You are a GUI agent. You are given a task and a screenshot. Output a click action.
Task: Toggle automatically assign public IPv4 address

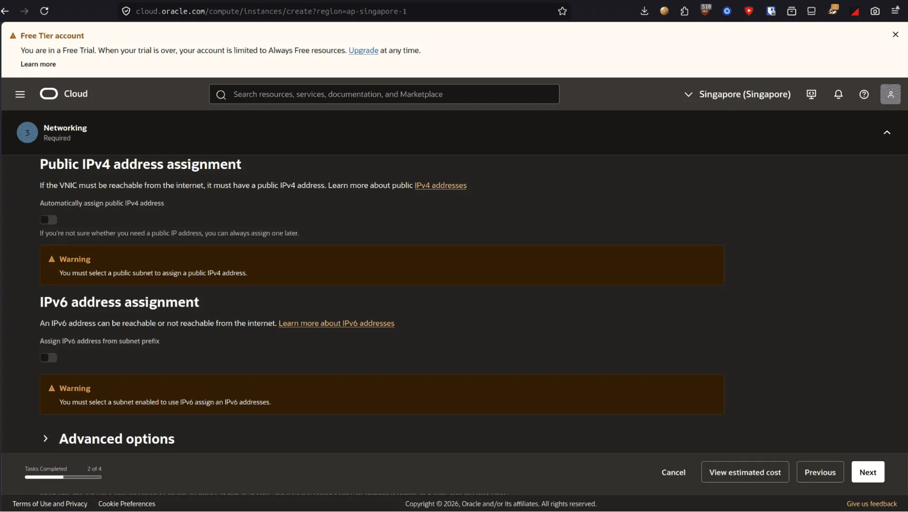tap(49, 220)
